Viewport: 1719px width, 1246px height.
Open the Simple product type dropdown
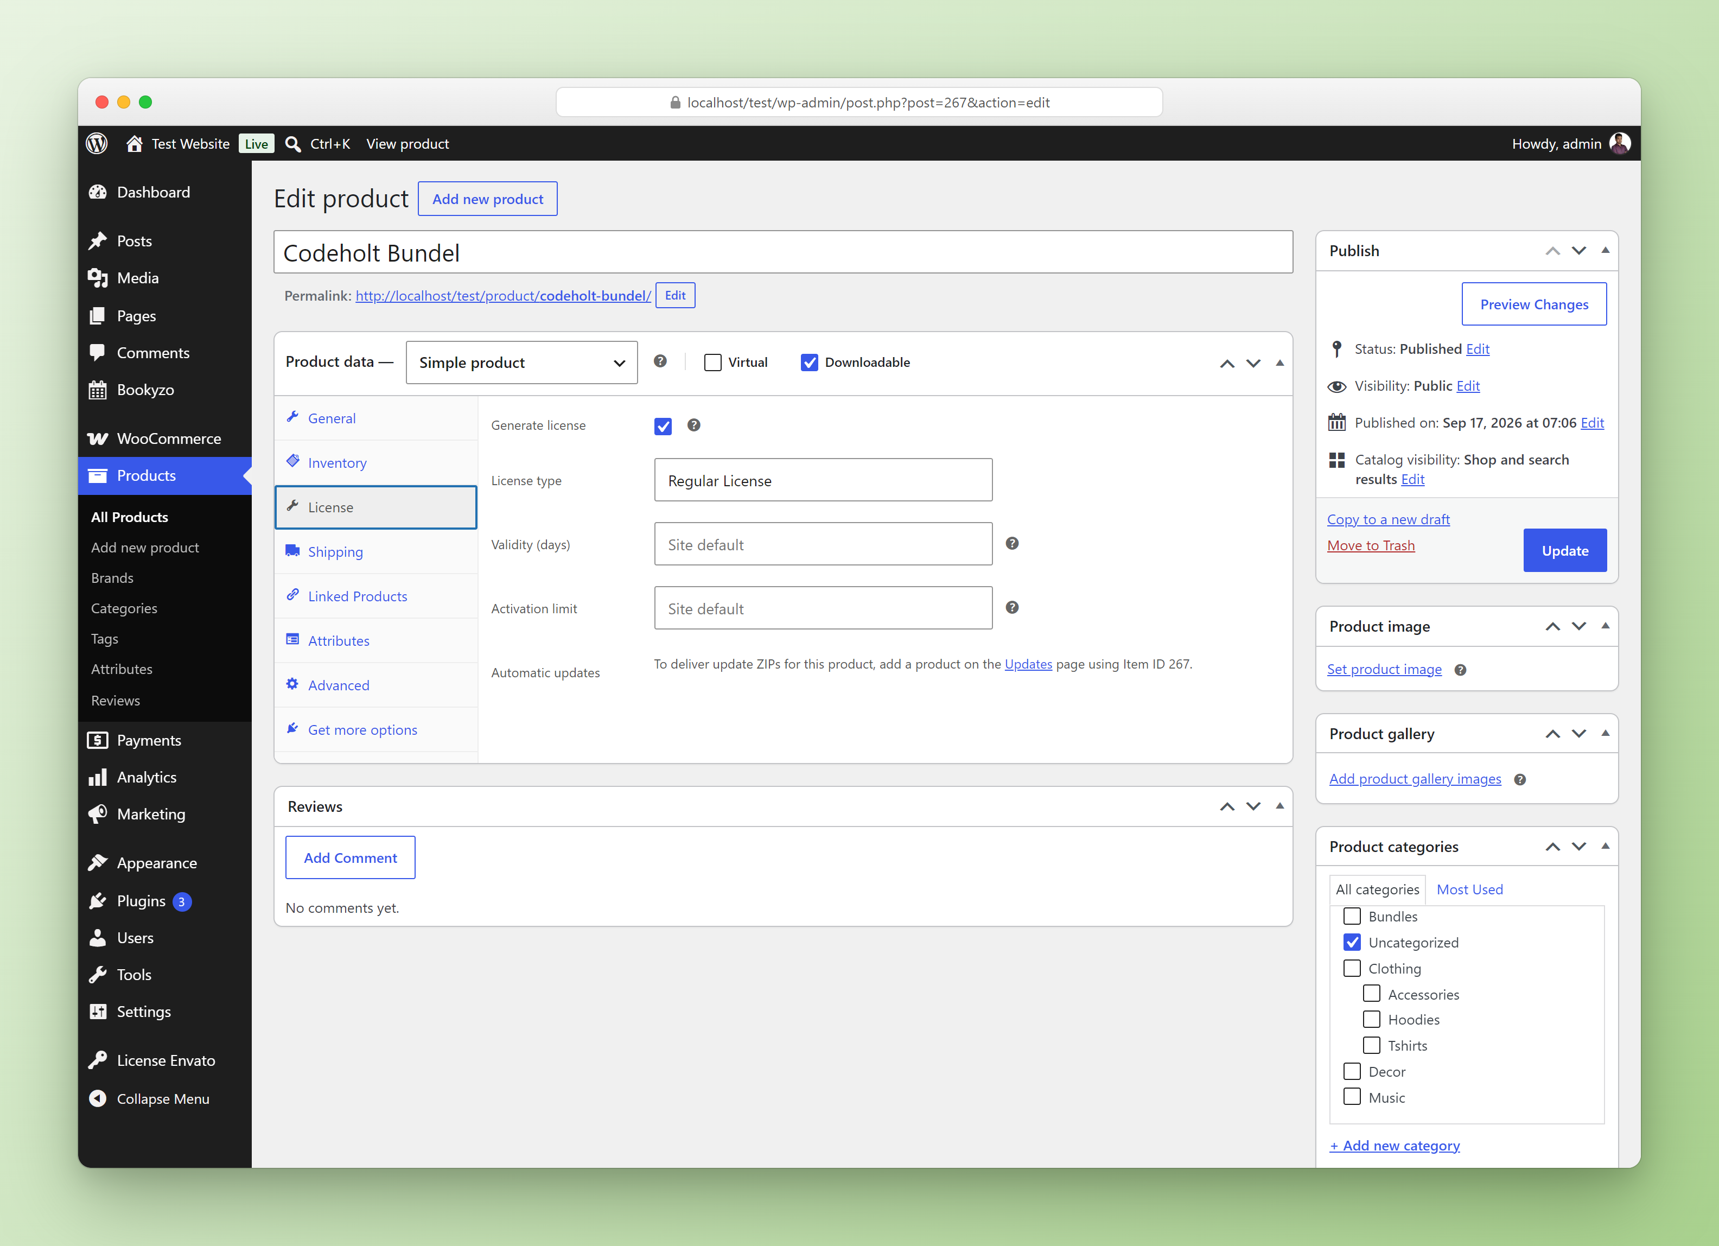pyautogui.click(x=521, y=363)
